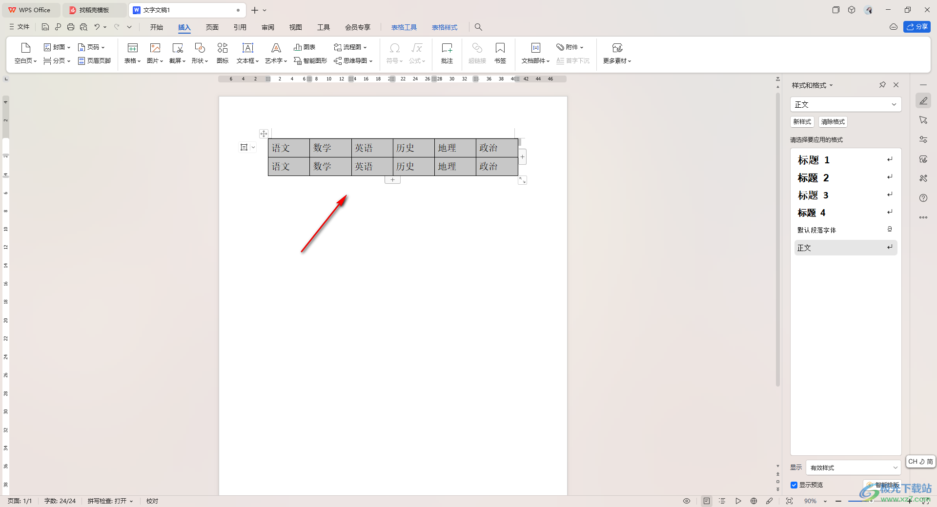Open the 审阅 ribbon tab
The image size is (937, 507).
(x=268, y=27)
